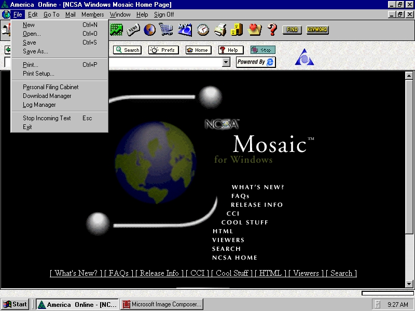Open the Personal Filing Cabinet icon
Viewport: 415px width, 311px height.
[237, 30]
